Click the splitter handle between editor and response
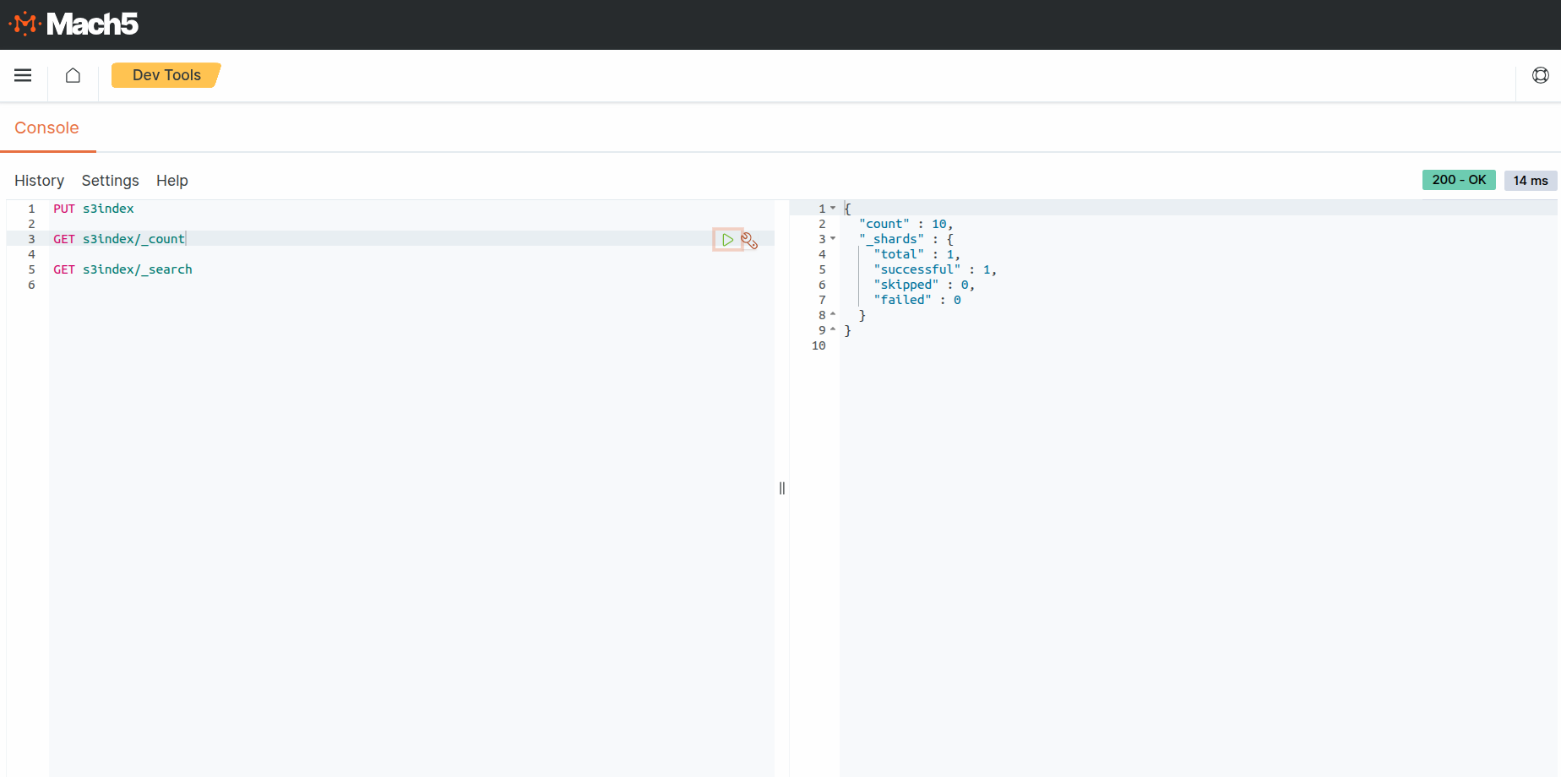The height and width of the screenshot is (777, 1561). (x=781, y=488)
